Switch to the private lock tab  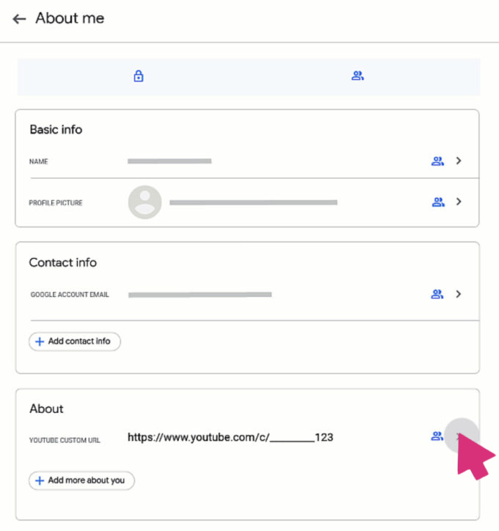(138, 76)
